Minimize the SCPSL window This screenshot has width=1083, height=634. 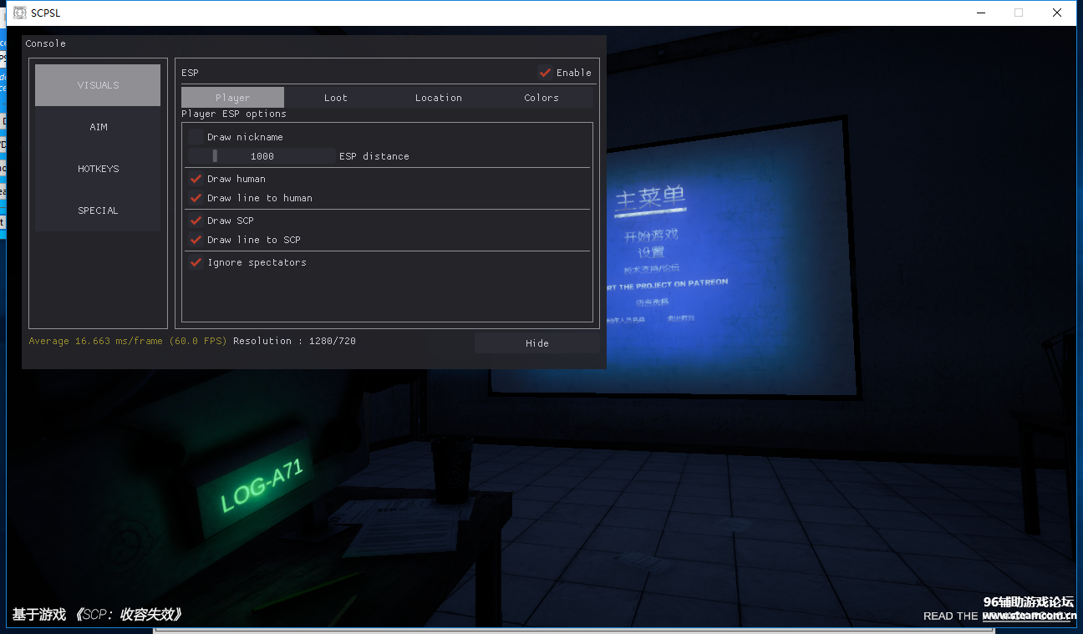(980, 13)
